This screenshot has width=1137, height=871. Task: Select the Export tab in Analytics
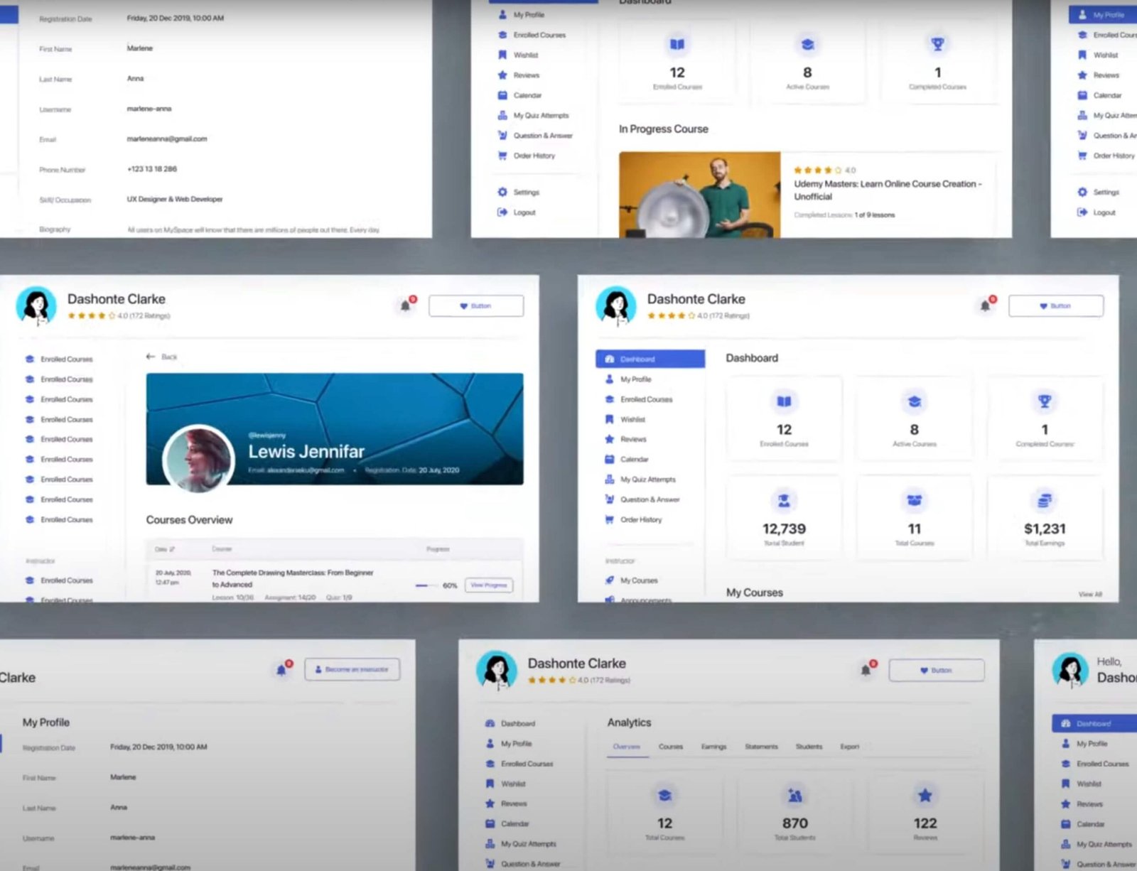pyautogui.click(x=850, y=747)
